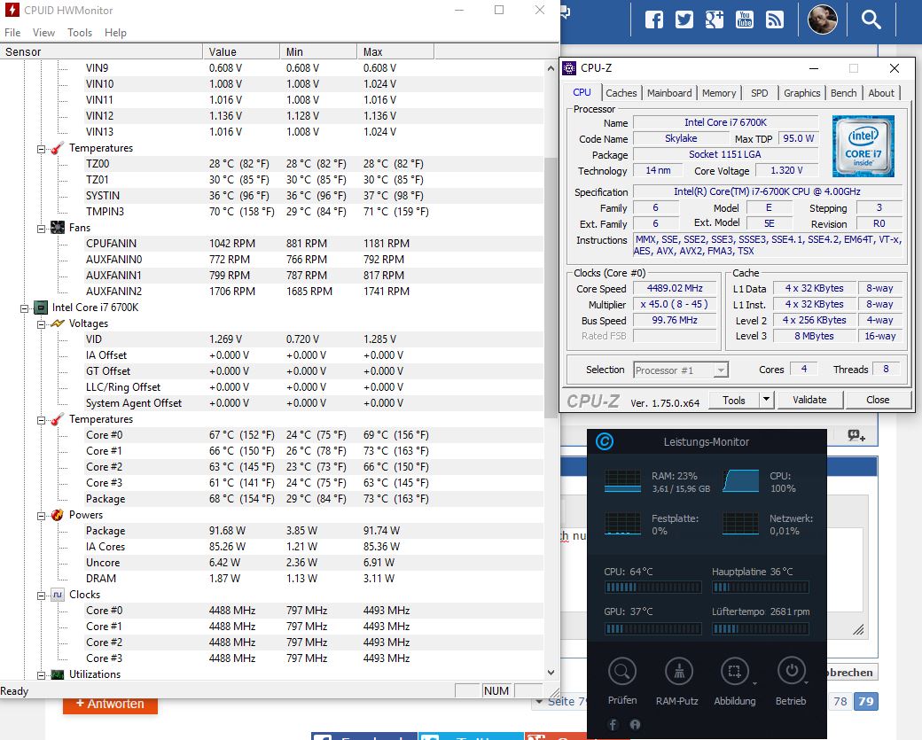Screen dimensions: 922x740
Task: Click the Value column header
Action: click(241, 51)
